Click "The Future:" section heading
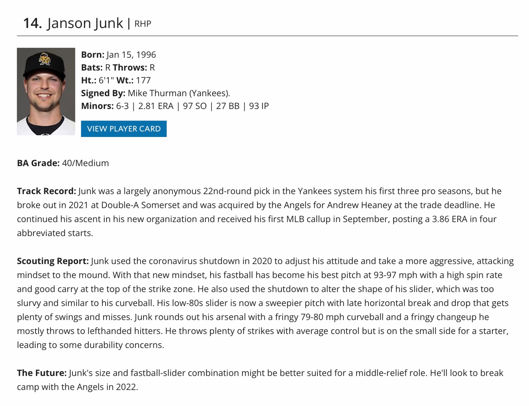Image resolution: width=529 pixels, height=406 pixels. [42, 373]
